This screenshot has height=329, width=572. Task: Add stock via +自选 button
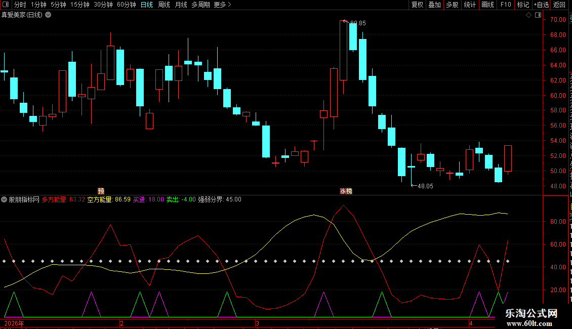[541, 5]
